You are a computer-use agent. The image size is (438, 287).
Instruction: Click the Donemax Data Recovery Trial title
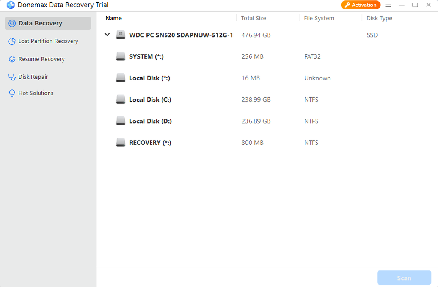[63, 5]
